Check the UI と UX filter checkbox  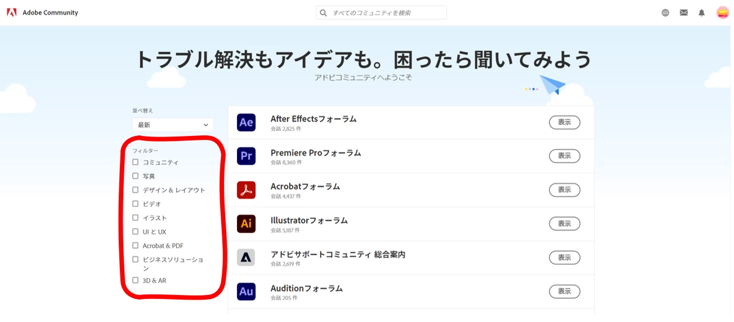coord(135,232)
